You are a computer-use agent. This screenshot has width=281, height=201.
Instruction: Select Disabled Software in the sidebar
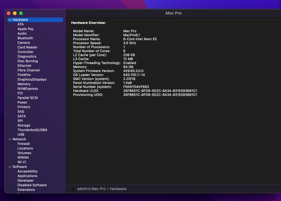32,185
